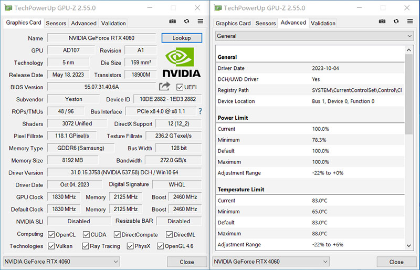Click the Shaders field 3072 Unified

coord(77,123)
